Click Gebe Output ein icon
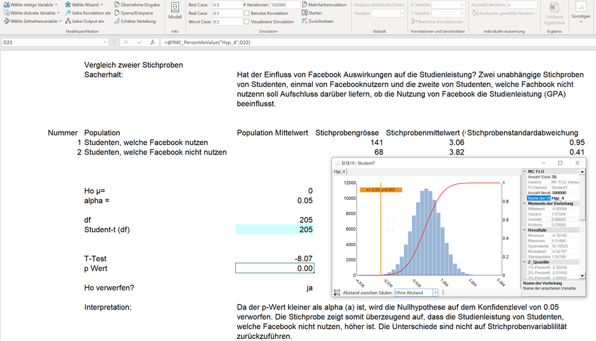596x341 pixels. [68, 22]
